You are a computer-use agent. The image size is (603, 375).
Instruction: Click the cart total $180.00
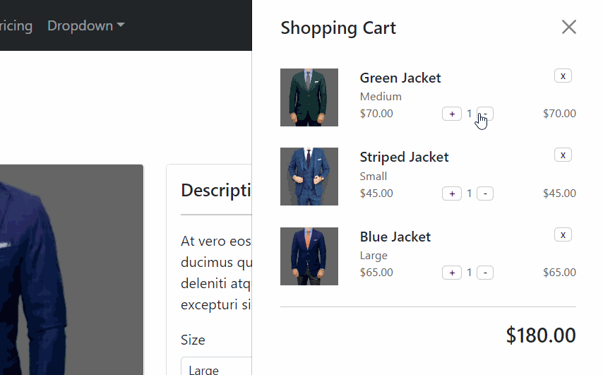tap(541, 335)
